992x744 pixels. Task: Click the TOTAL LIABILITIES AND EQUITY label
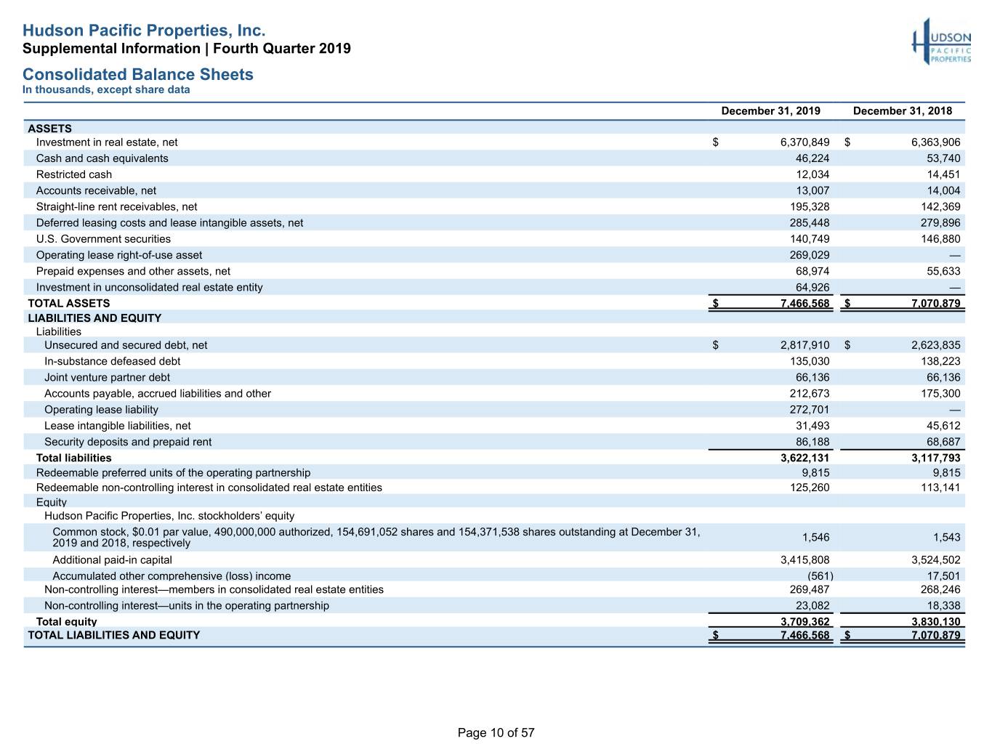pos(113,635)
